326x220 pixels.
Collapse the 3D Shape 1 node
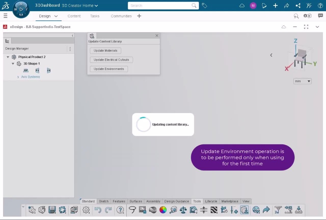pos(13,63)
